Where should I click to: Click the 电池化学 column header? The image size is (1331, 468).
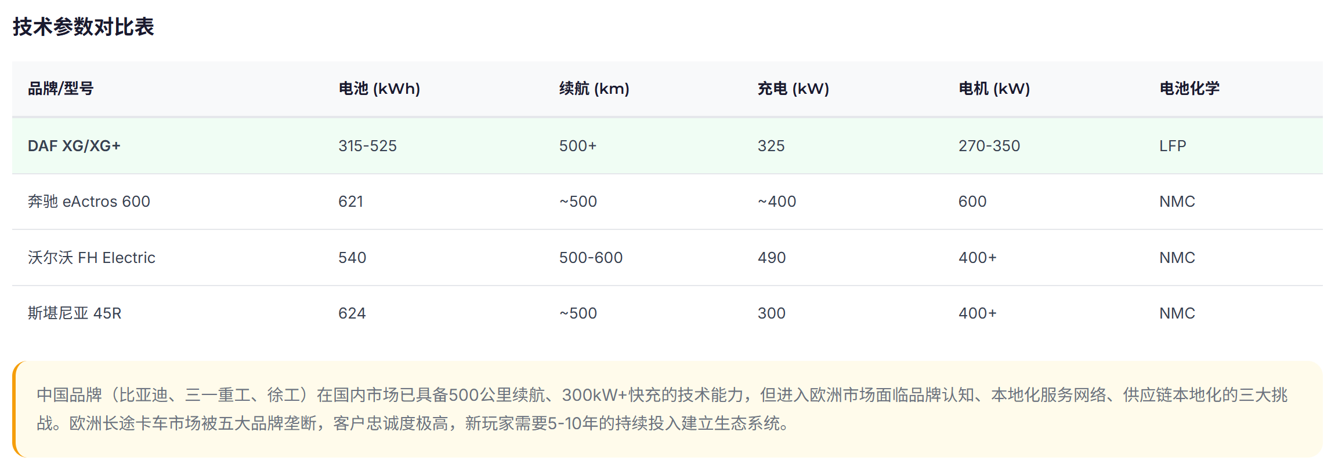tap(1189, 89)
